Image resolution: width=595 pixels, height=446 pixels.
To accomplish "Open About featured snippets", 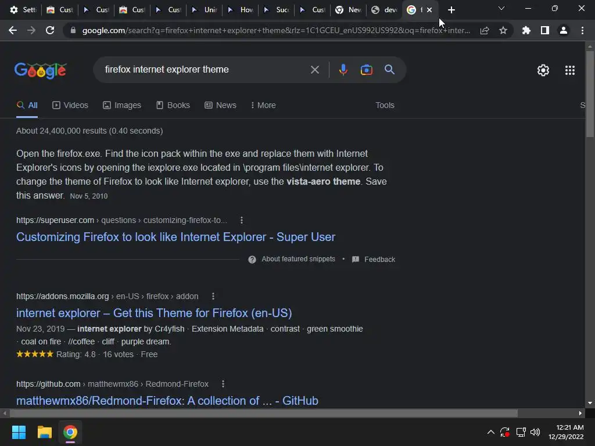I will pos(298,259).
